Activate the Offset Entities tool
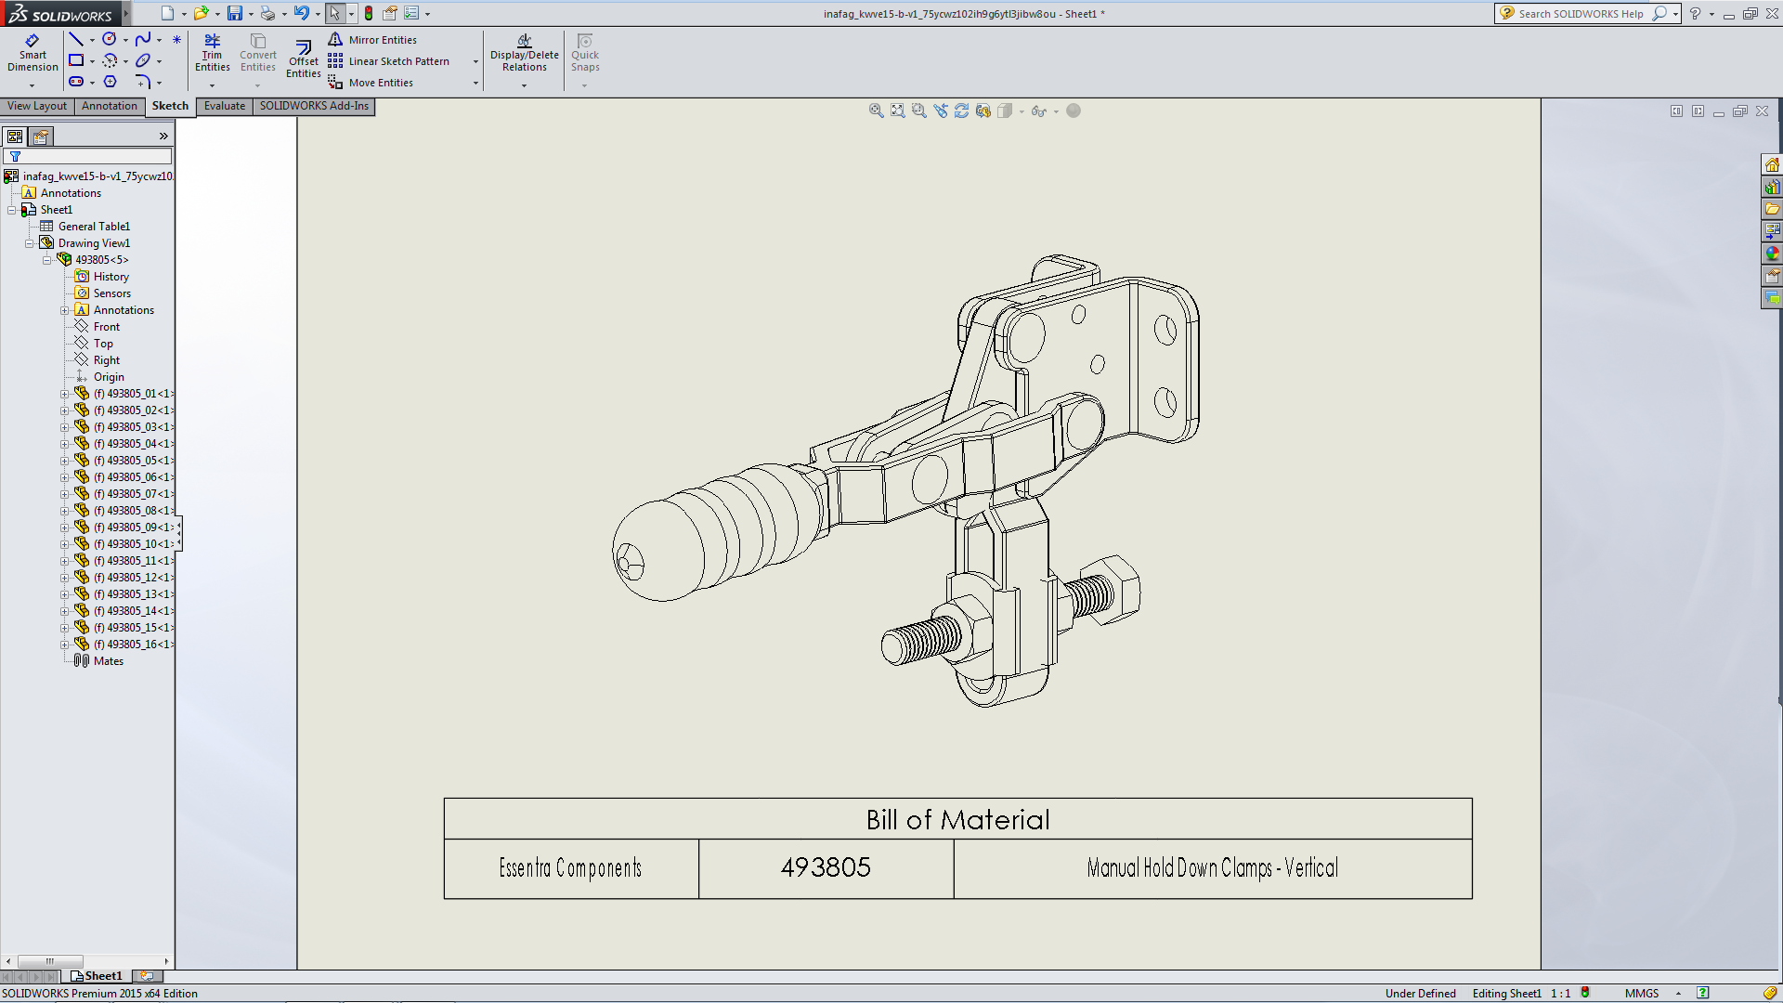The width and height of the screenshot is (1783, 1003). (303, 59)
